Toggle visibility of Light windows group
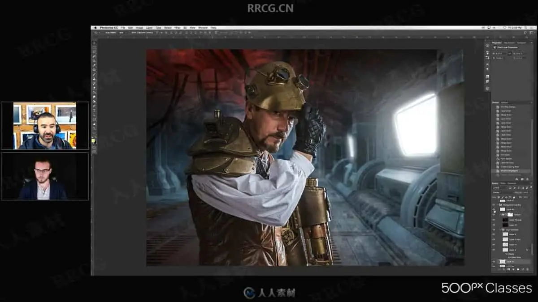538x302 pixels. (494, 230)
